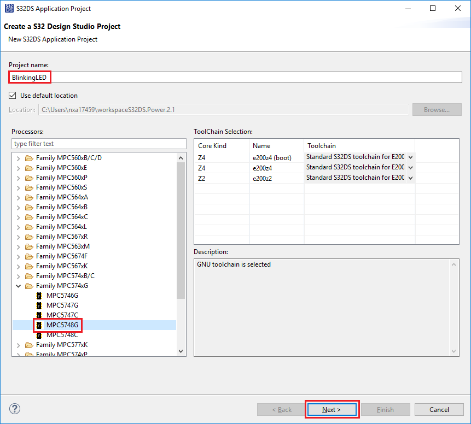Click the Family MPC560xE folder icon
The width and height of the screenshot is (471, 424).
(x=29, y=168)
